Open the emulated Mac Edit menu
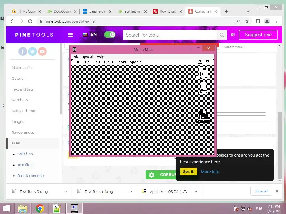Screen dimensions: 286x214 click(x=97, y=62)
